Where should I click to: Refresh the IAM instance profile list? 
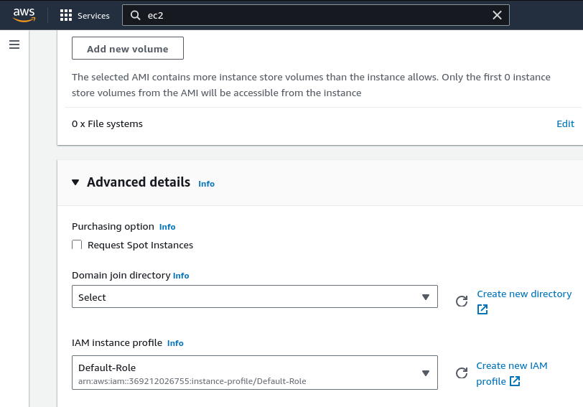click(x=462, y=373)
